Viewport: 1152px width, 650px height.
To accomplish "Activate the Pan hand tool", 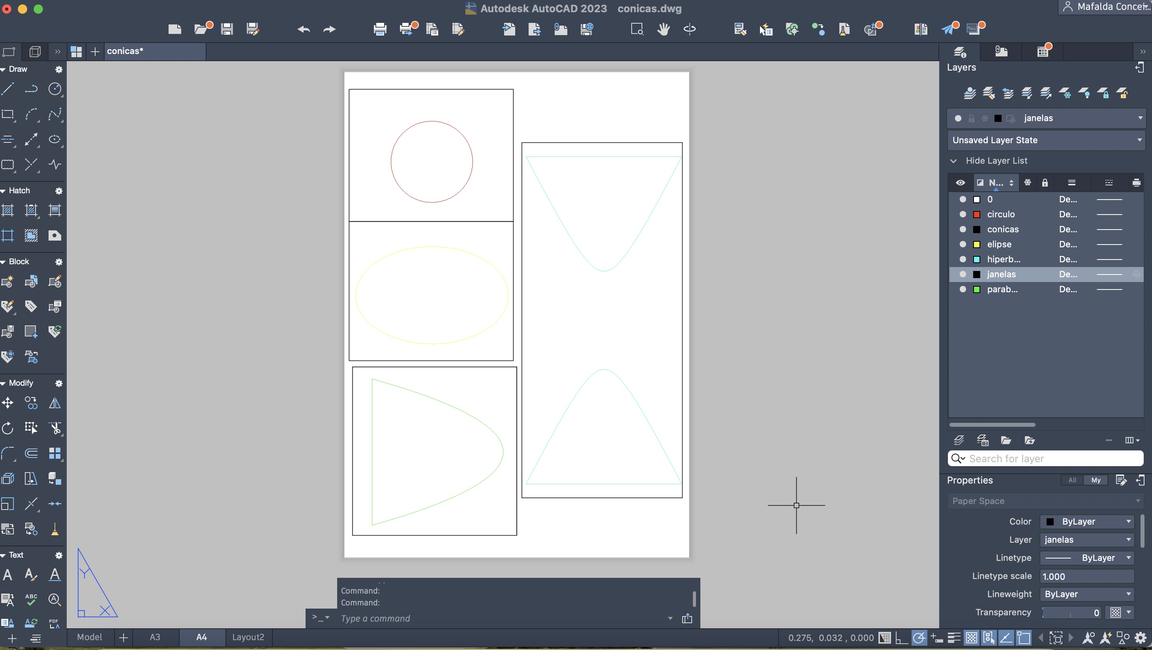I will (x=663, y=30).
